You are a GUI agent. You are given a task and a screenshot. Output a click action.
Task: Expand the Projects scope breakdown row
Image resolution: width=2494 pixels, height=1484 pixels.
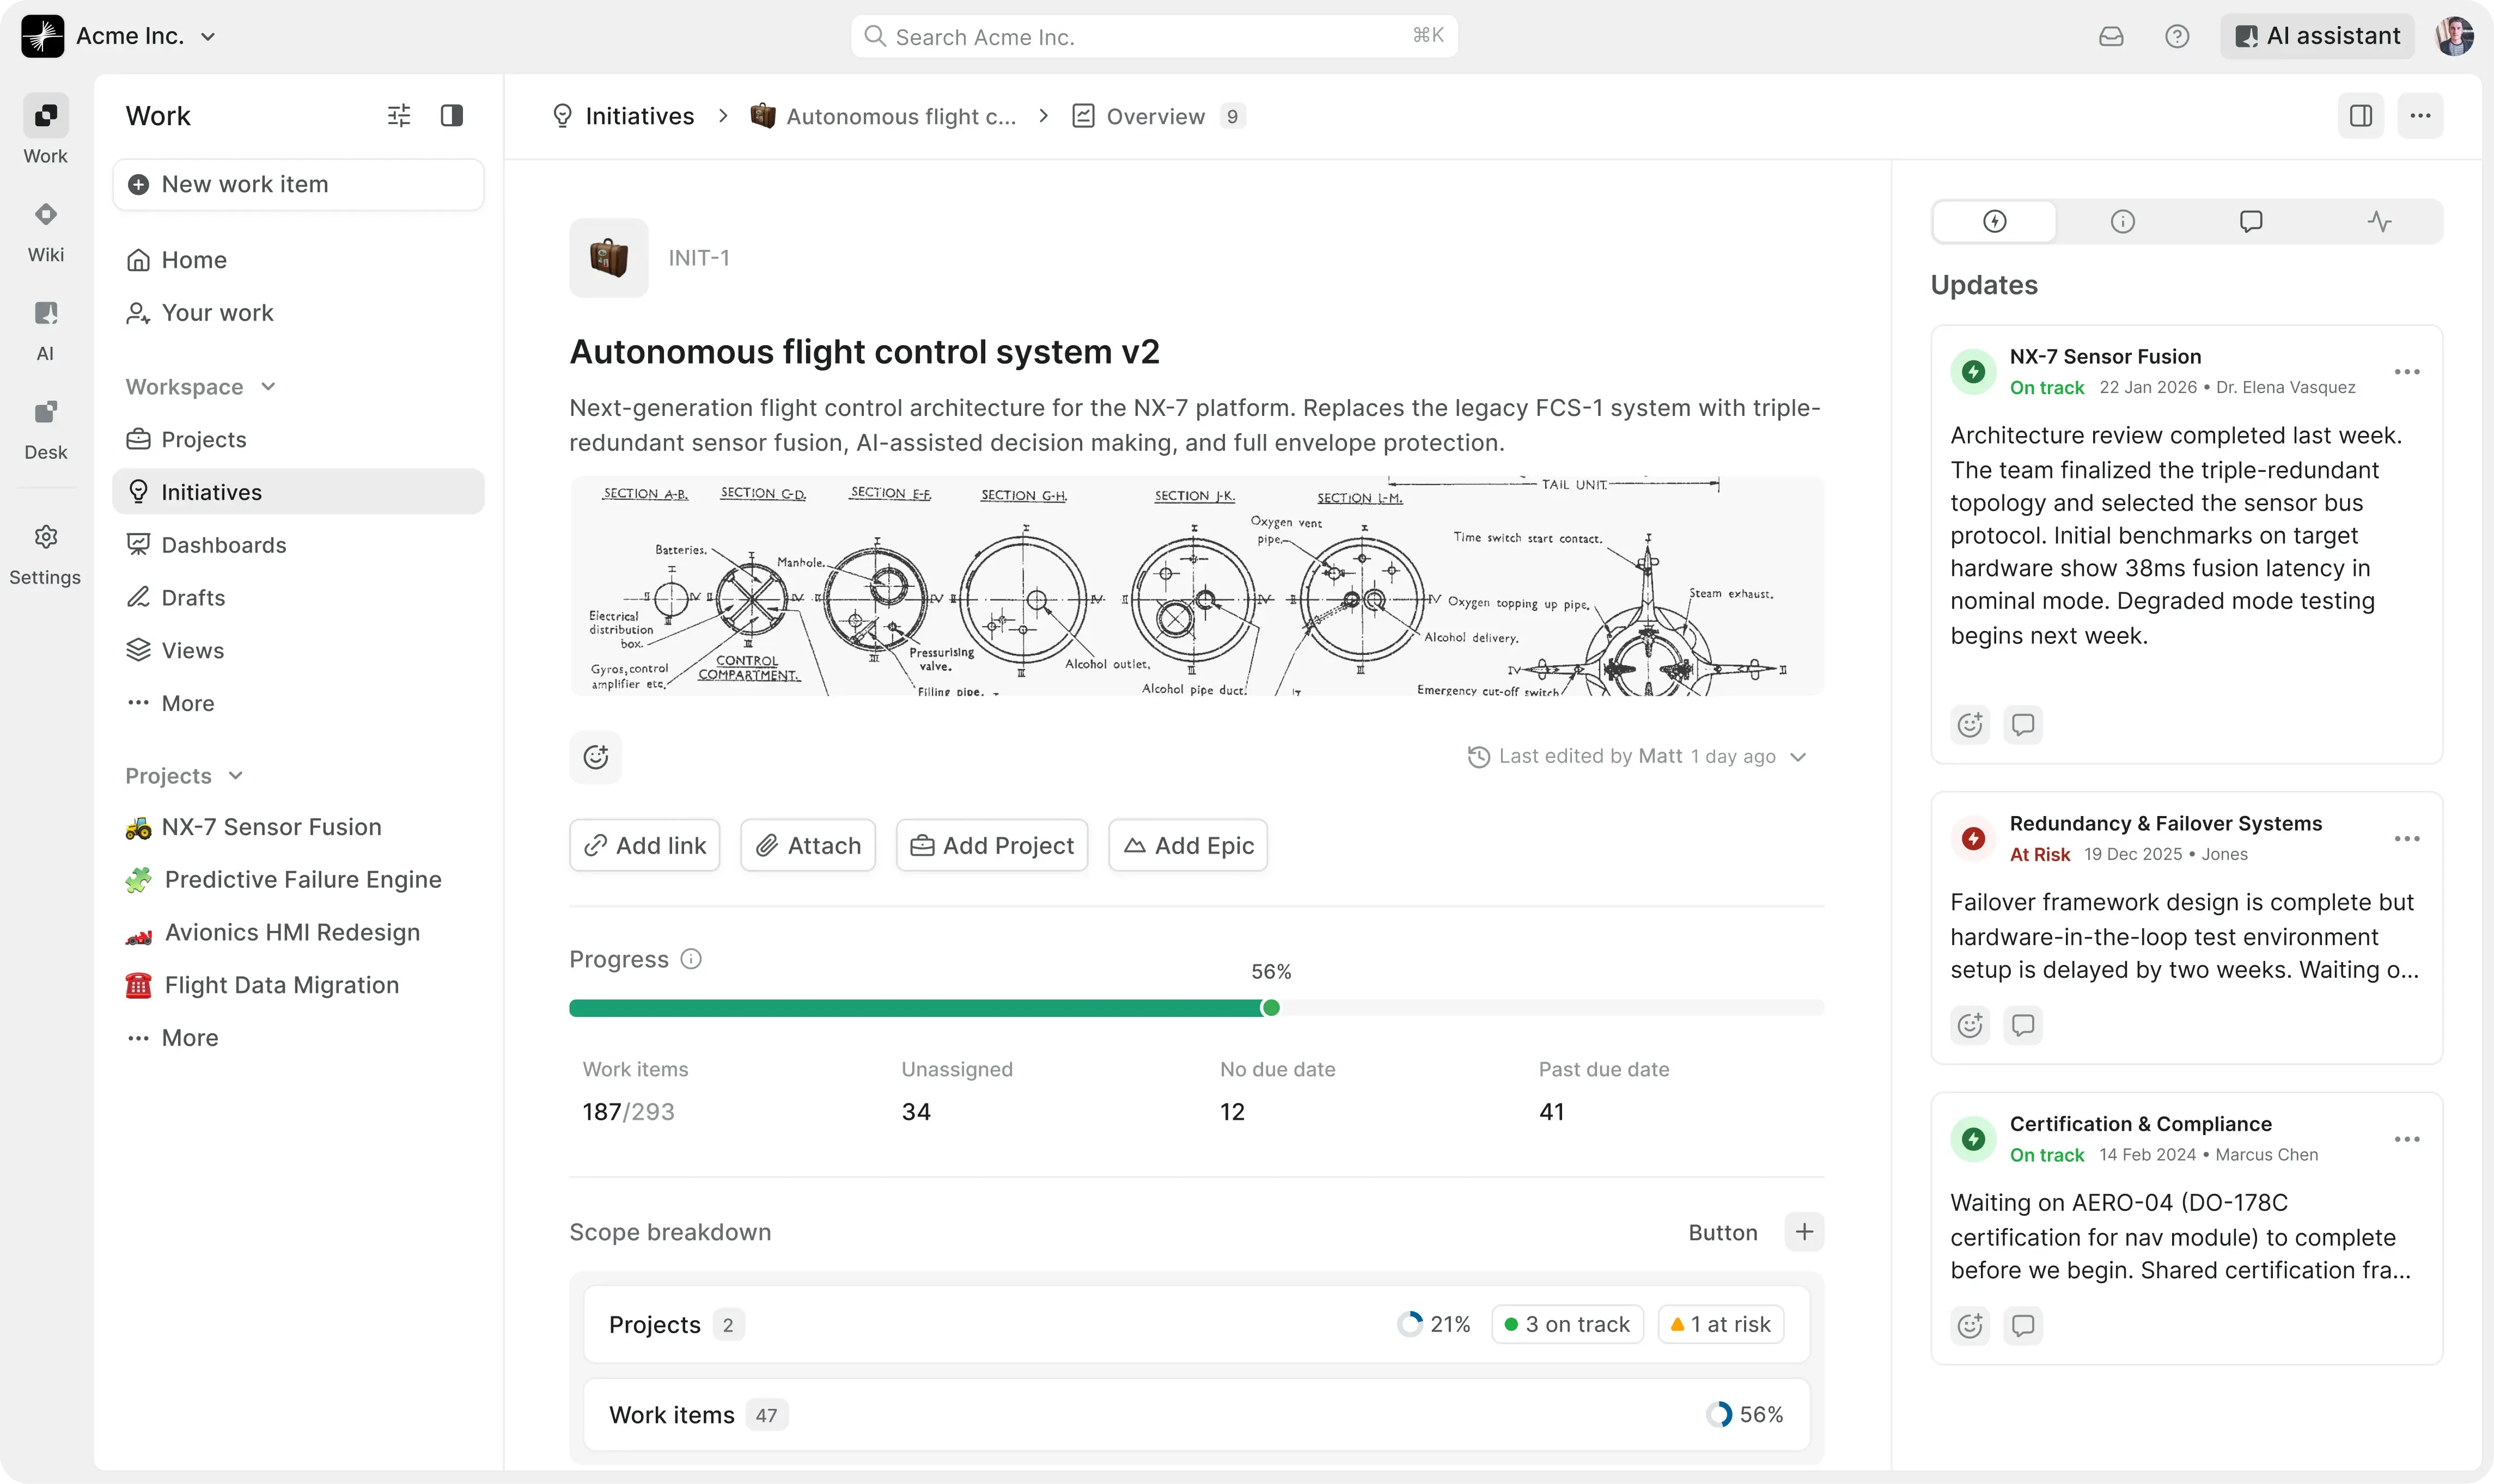[x=1197, y=1325]
